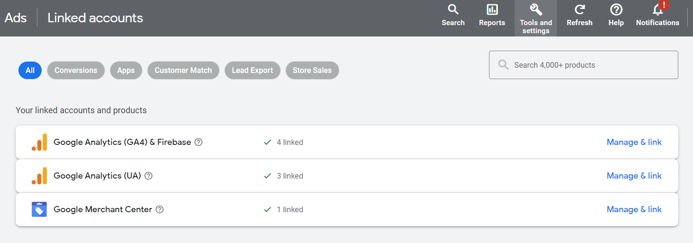The image size is (693, 243).
Task: Open the Help question mark menu
Action: point(616,15)
